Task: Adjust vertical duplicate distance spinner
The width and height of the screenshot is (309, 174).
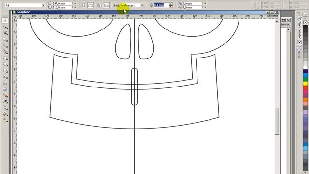Action: (204, 7)
